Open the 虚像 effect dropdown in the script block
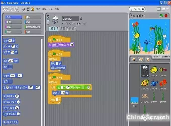This screenshot has height=126, width=171. [57, 45]
